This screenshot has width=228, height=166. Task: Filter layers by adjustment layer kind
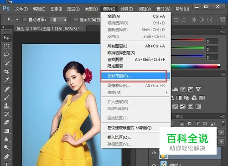point(190,124)
